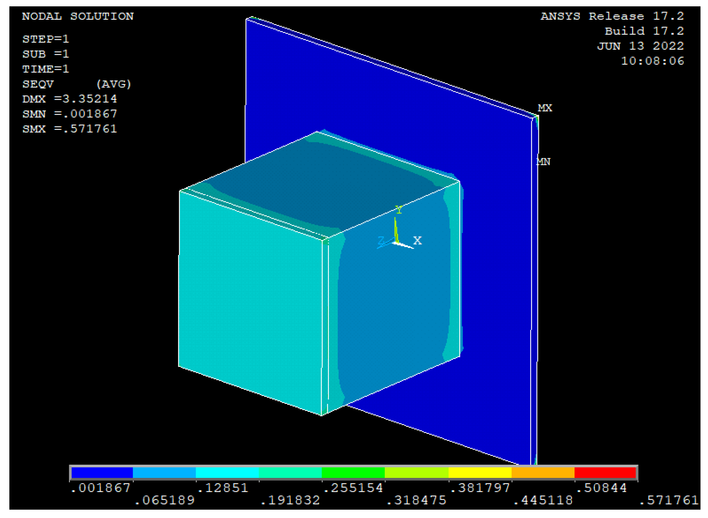
Task: Click the Y axis triad label
Action: [x=398, y=210]
